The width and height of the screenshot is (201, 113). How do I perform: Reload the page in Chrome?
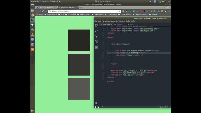43,11
